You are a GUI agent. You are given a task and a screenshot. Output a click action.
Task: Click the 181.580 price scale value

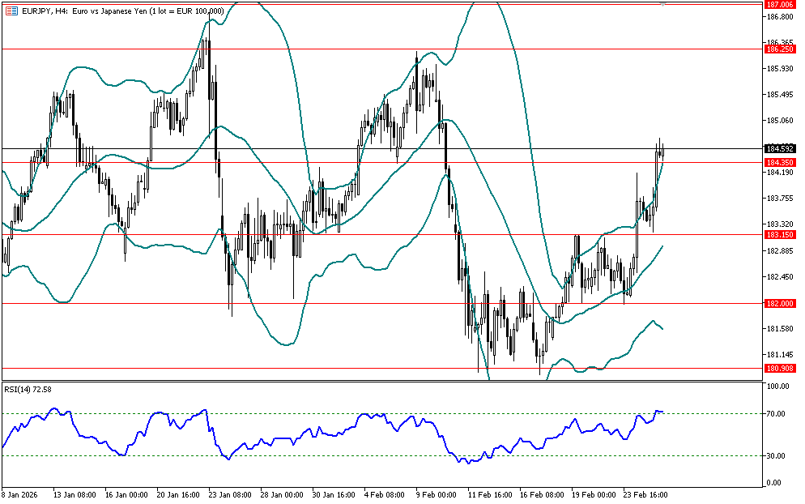[x=779, y=329]
